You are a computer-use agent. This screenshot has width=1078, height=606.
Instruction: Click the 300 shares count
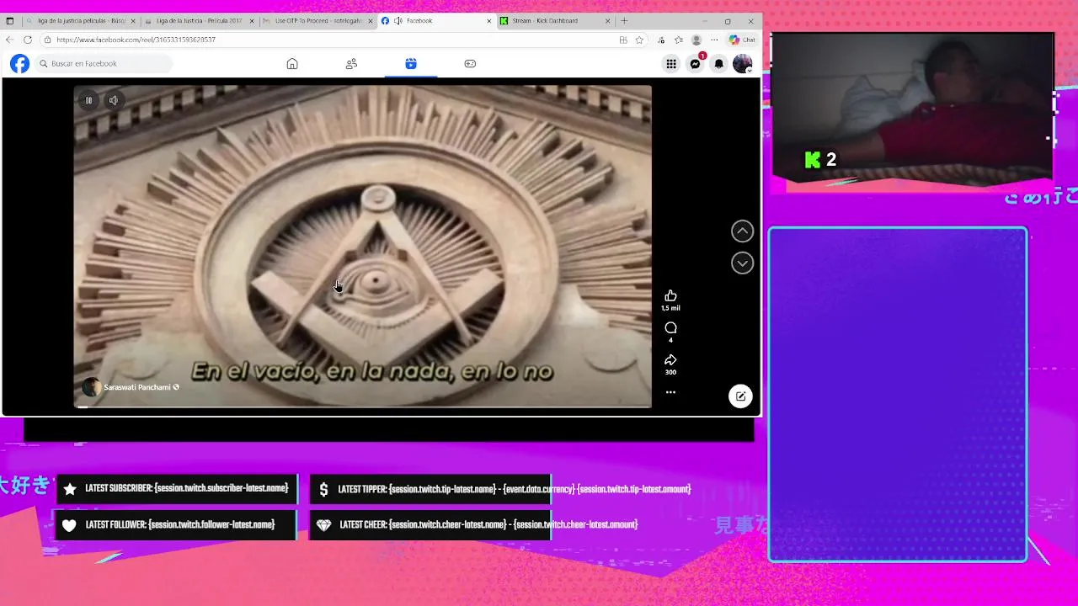point(670,372)
